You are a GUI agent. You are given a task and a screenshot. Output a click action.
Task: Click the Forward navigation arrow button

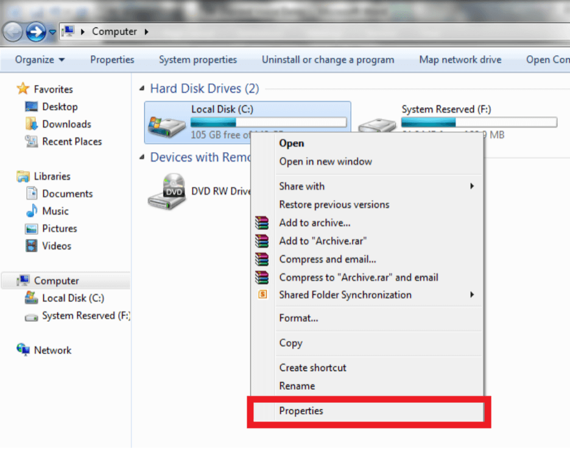click(x=35, y=32)
